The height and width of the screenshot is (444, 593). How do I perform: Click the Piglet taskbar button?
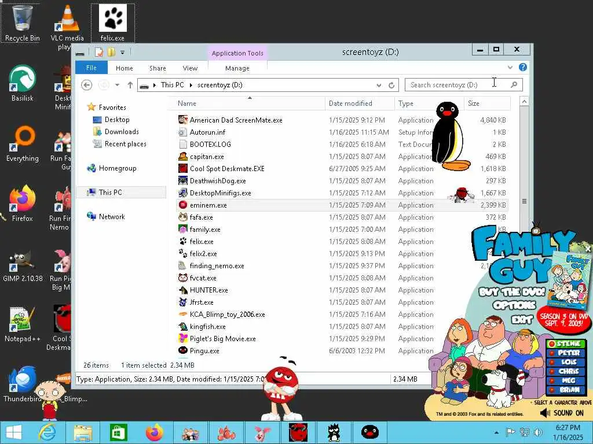(x=262, y=432)
